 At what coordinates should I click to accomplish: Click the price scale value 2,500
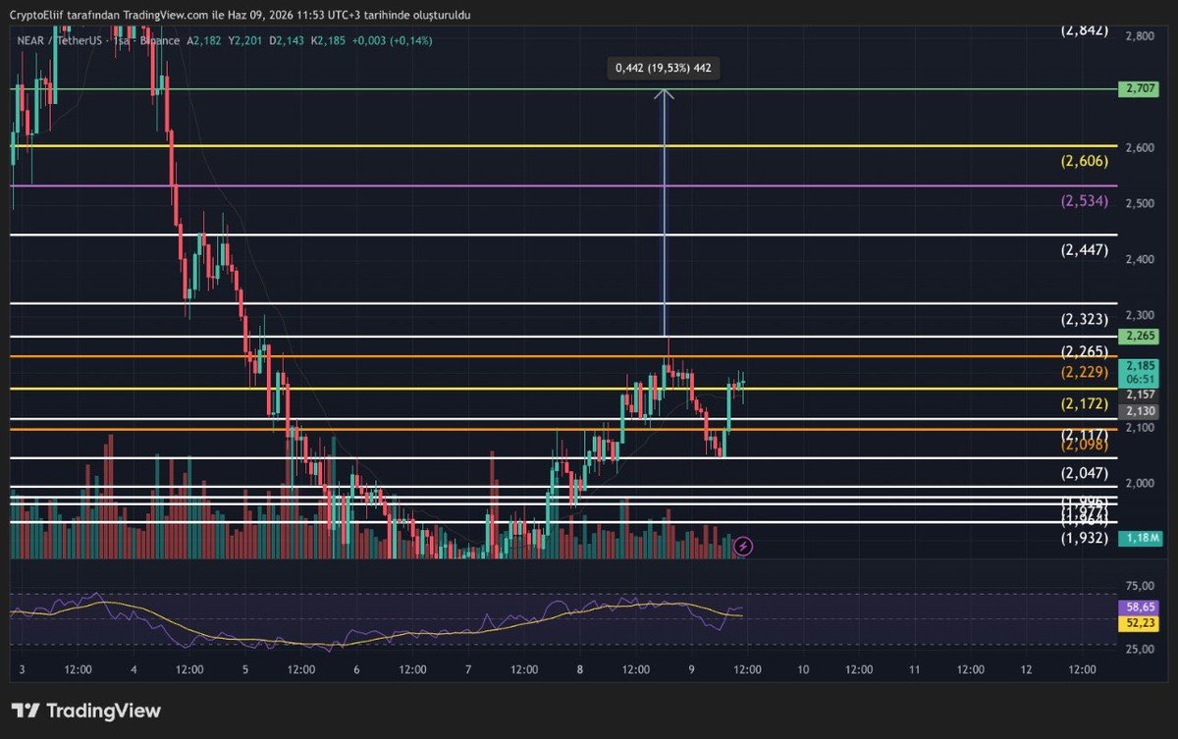[x=1139, y=204]
